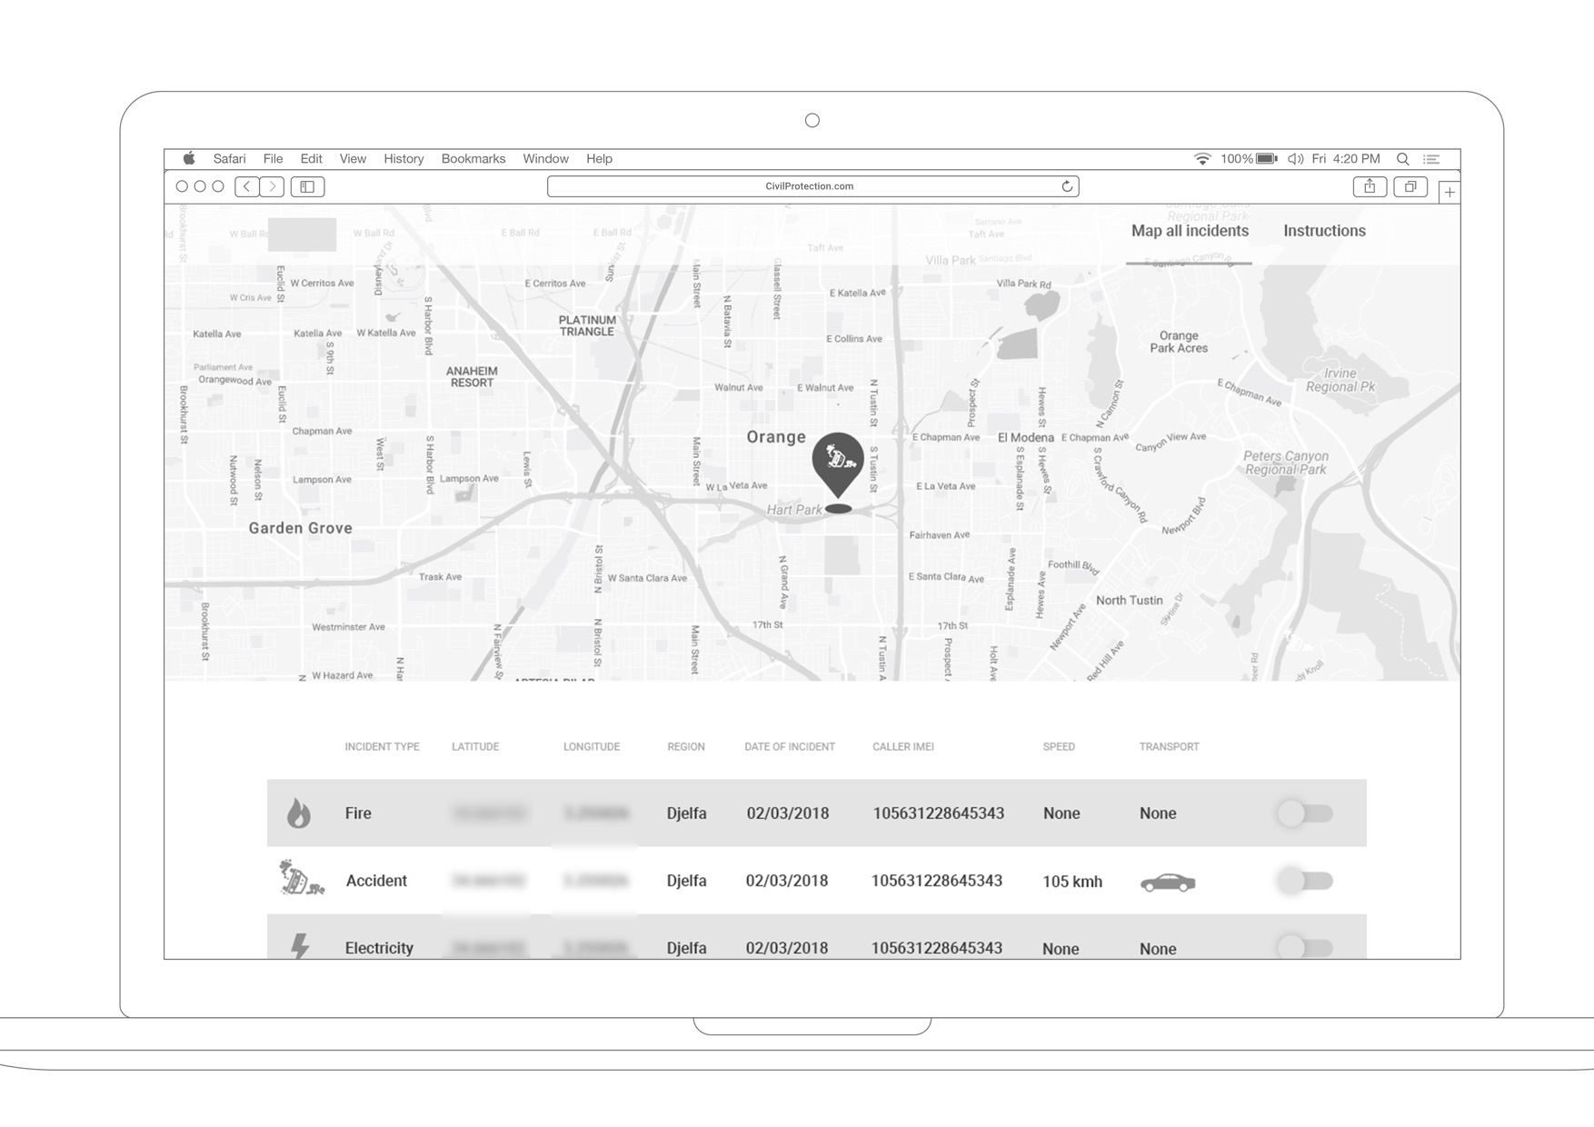The image size is (1594, 1127).
Task: Click the DATE OF INCIDENT column header
Action: point(790,747)
